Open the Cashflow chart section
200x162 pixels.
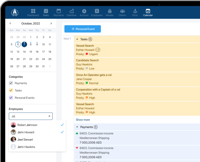click(71, 12)
